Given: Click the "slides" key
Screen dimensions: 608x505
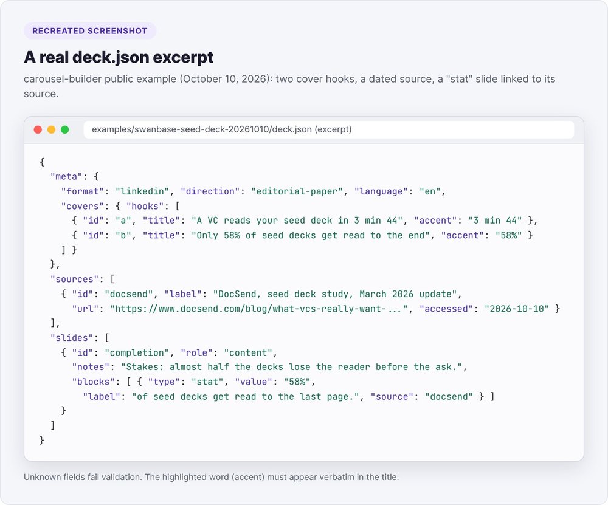Looking at the screenshot, I should coord(72,338).
